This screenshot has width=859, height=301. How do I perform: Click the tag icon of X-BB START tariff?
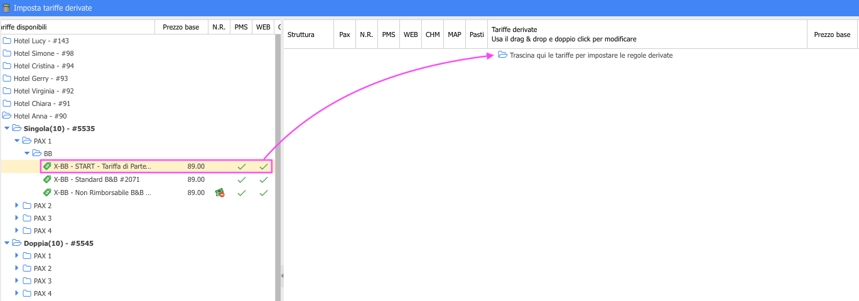(x=47, y=166)
